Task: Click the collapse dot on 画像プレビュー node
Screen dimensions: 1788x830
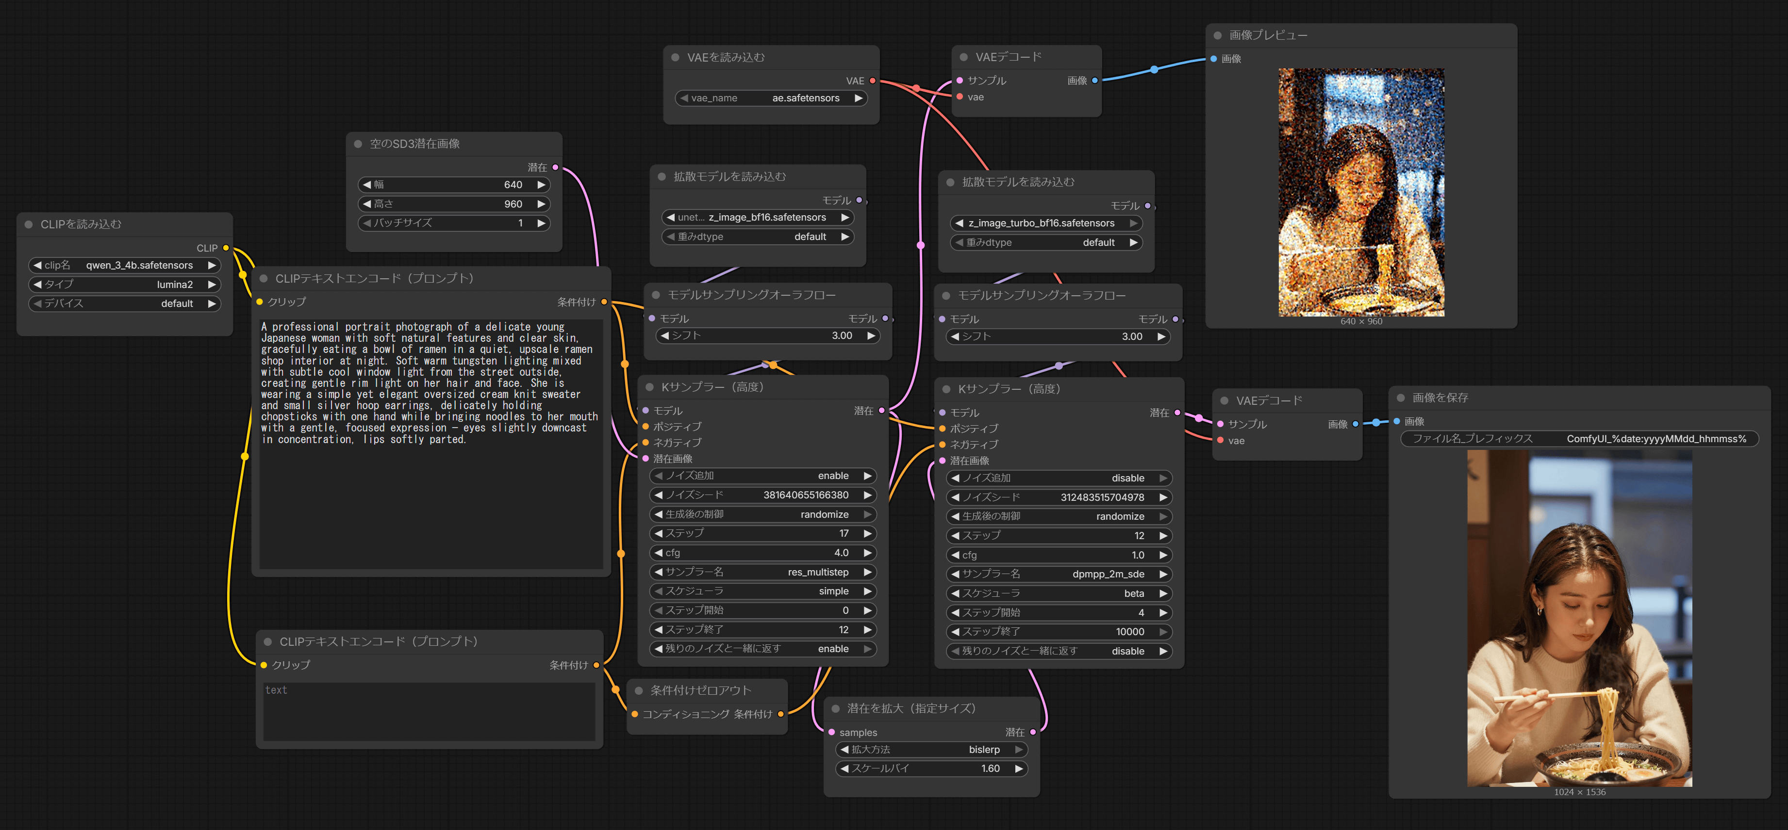Action: (x=1217, y=35)
